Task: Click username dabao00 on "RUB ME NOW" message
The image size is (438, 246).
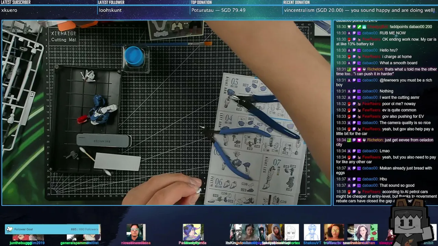Action: [x=370, y=33]
